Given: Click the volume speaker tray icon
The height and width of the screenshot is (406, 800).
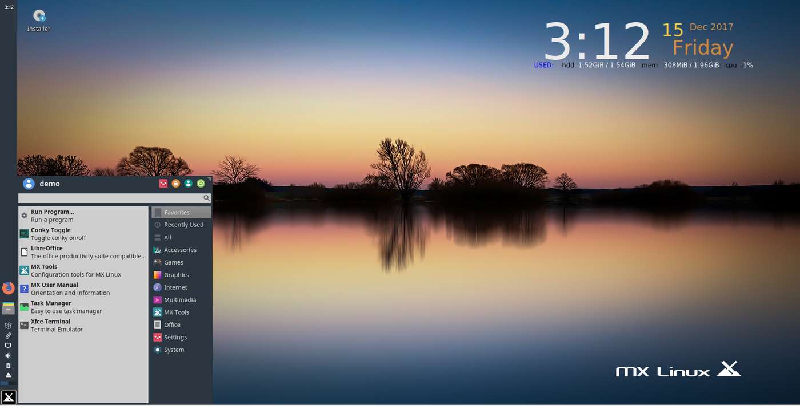Looking at the screenshot, I should coord(8,355).
